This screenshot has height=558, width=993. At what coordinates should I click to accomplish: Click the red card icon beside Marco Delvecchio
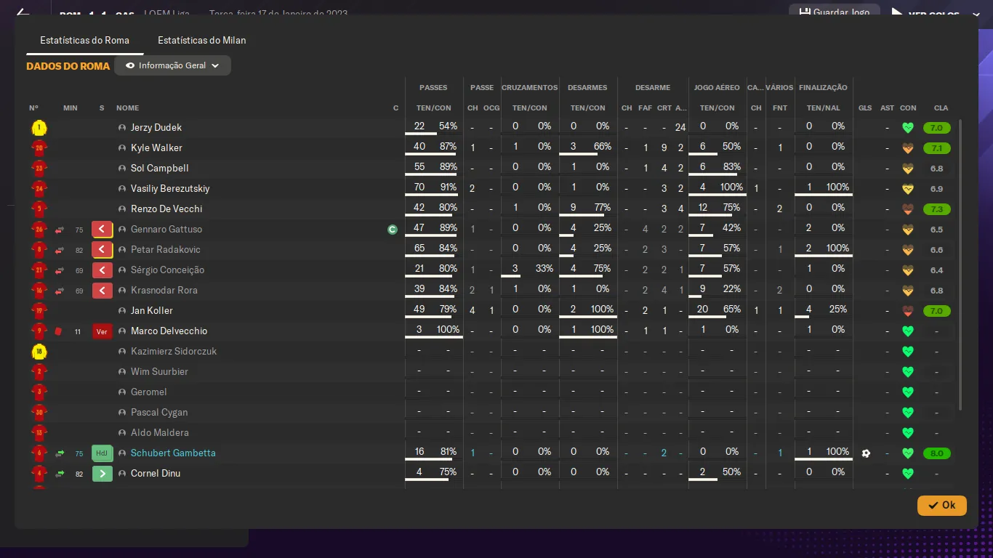click(x=60, y=331)
